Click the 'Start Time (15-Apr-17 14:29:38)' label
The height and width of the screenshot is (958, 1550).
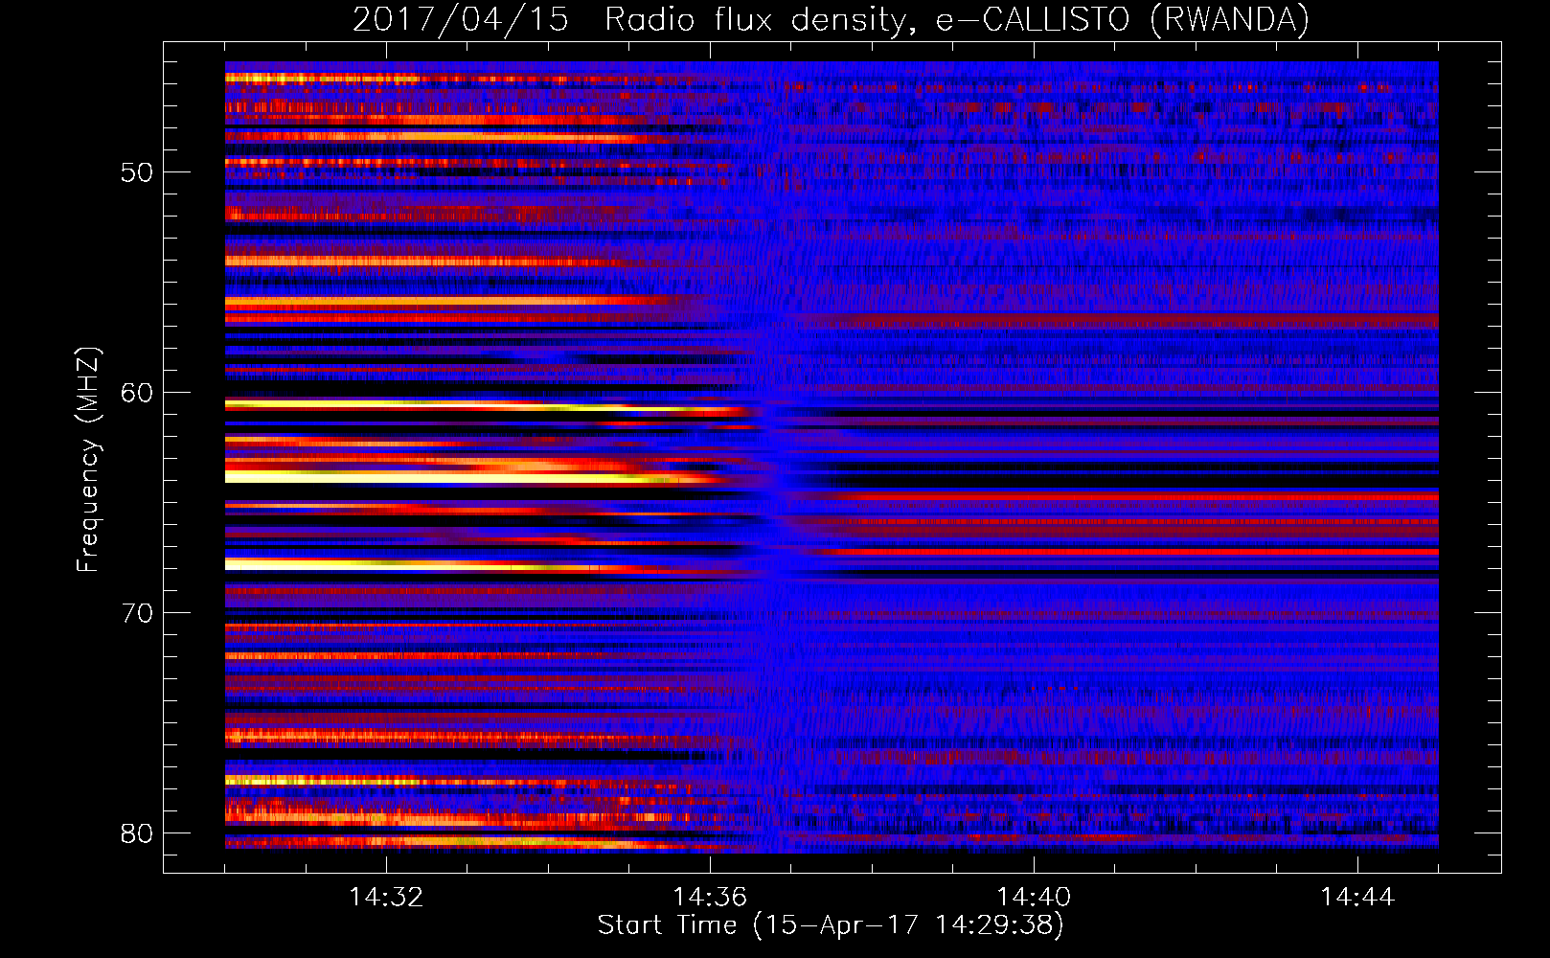point(832,925)
